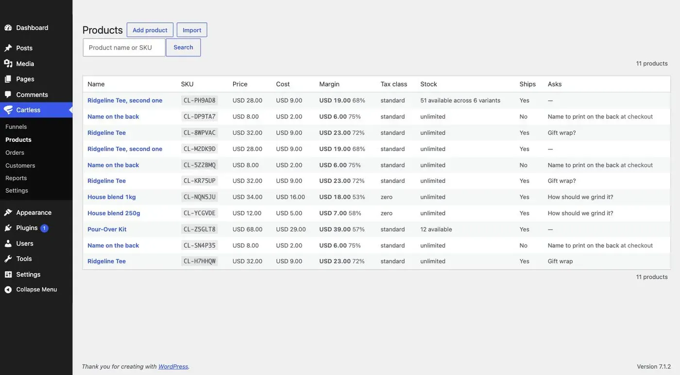Click the Margin column header

(329, 84)
